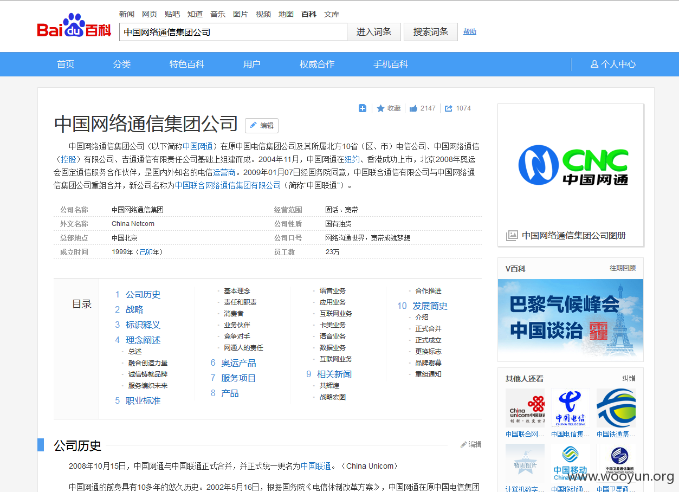Jump to contents item 3 标识释义
679x492 pixels.
point(143,325)
